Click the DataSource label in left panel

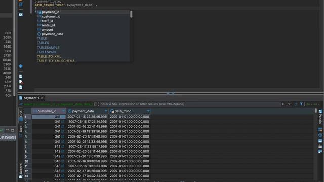coord(8,137)
